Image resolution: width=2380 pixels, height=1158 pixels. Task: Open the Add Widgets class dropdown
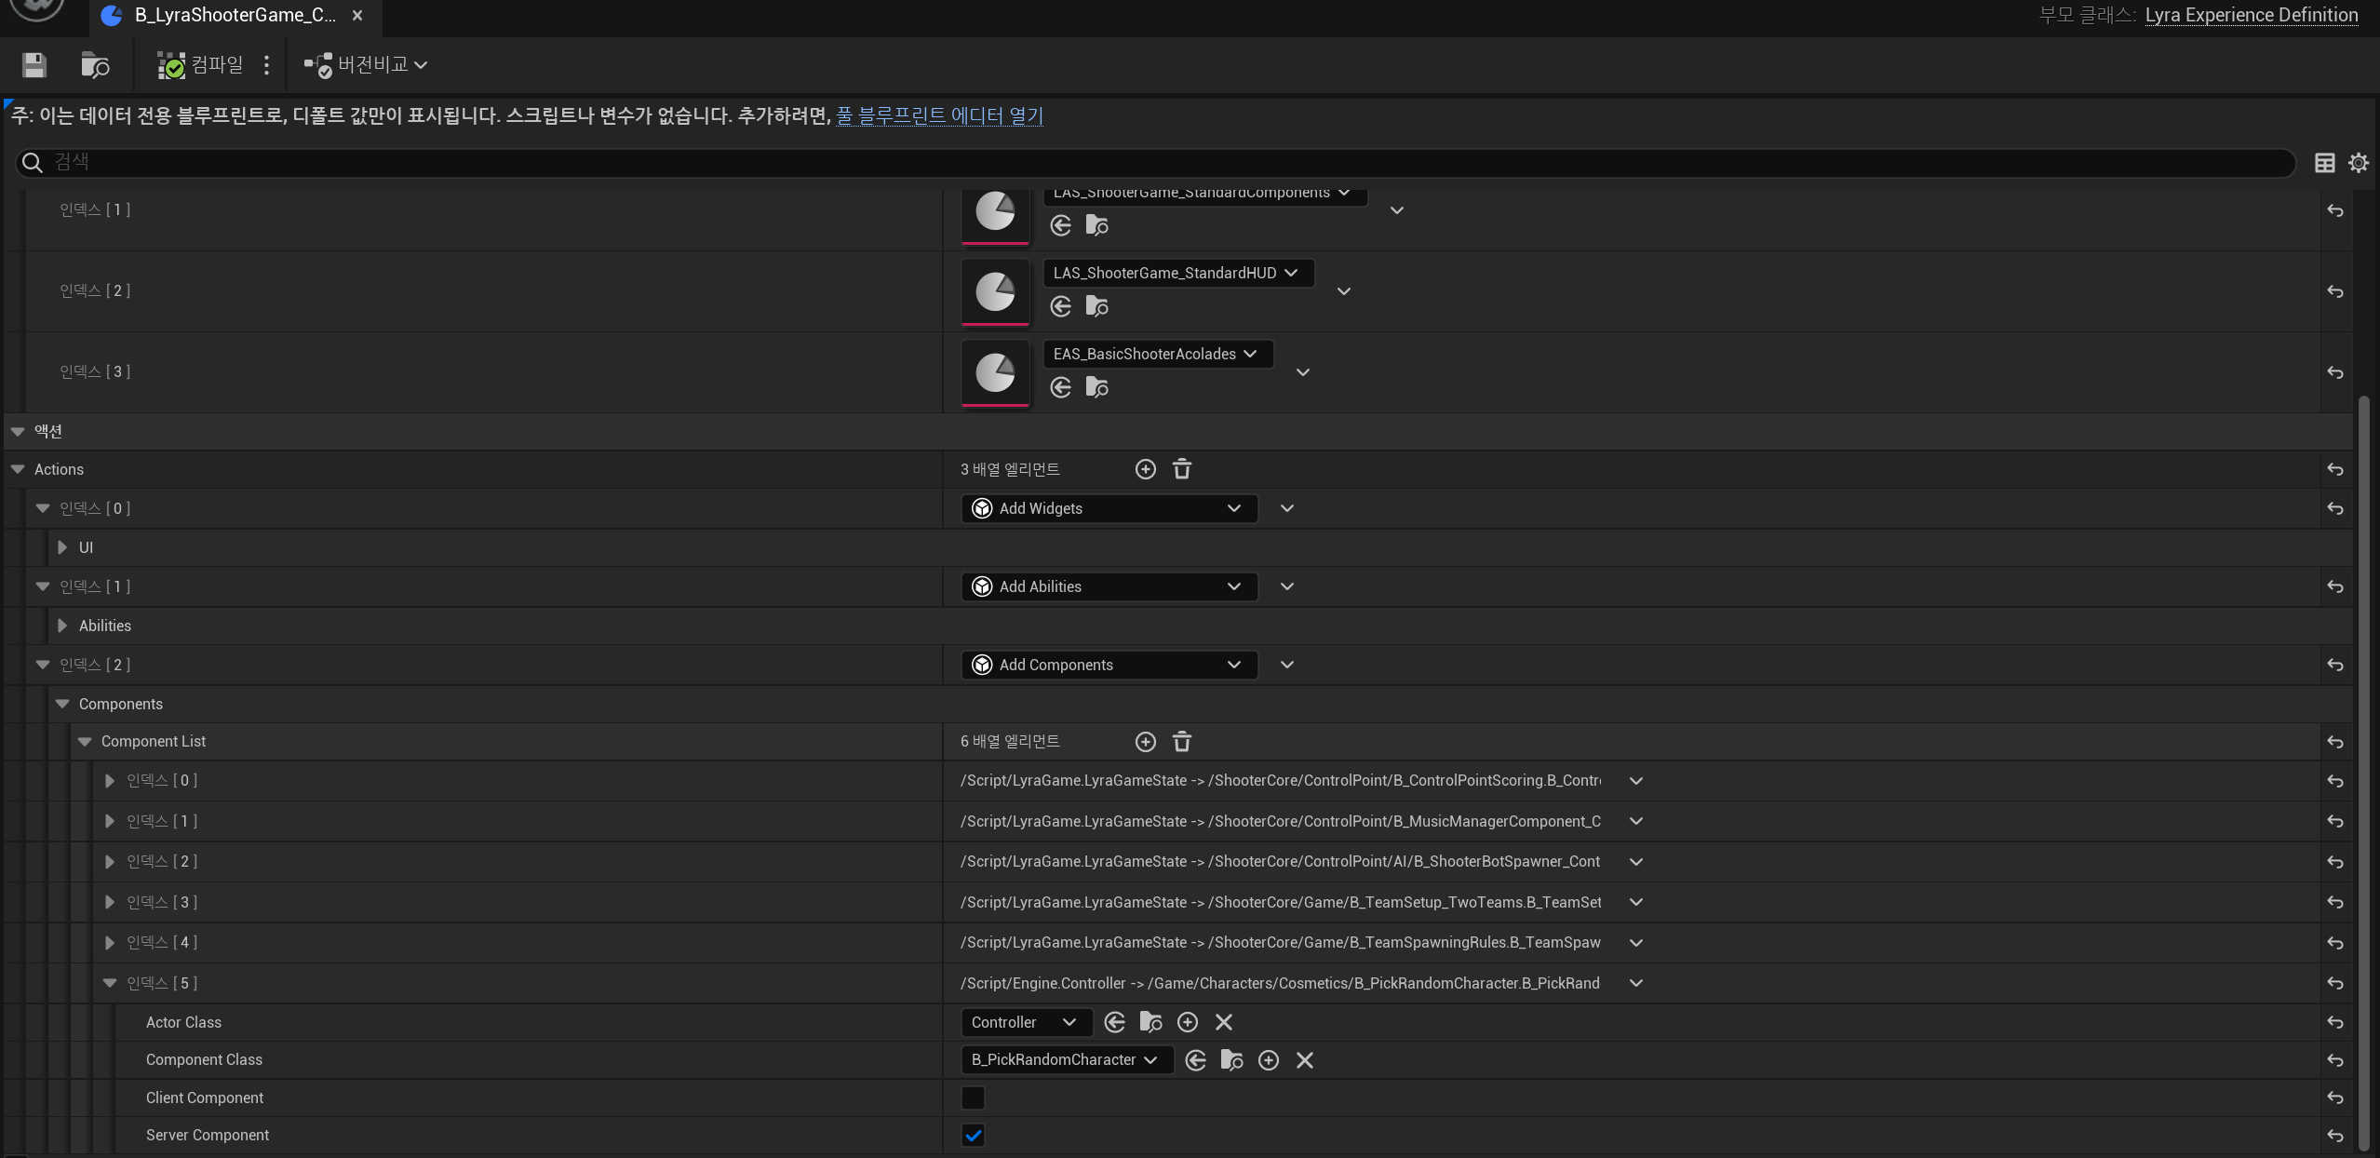point(1108,508)
